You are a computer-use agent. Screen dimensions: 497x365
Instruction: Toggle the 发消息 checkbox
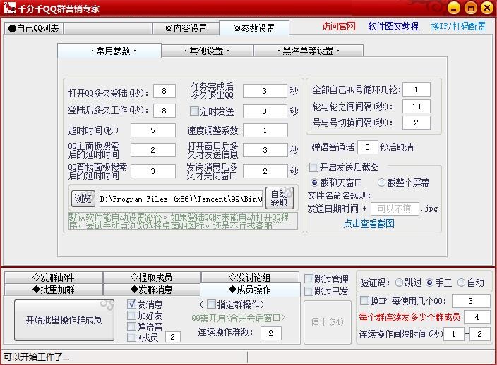[x=131, y=304]
